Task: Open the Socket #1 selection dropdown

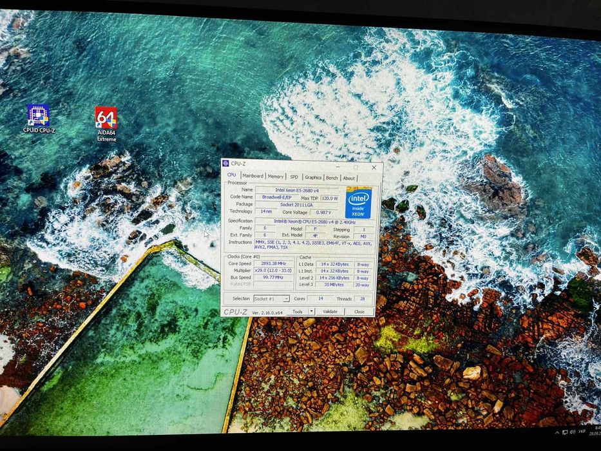Action: (271, 299)
